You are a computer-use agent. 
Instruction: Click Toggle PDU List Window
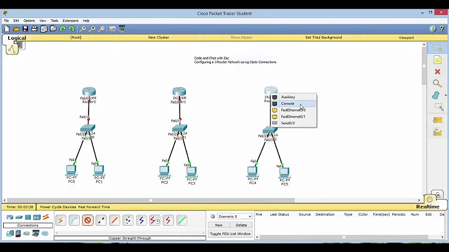point(230,234)
